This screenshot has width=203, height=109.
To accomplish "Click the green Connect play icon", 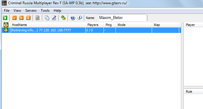I will tap(5, 18).
